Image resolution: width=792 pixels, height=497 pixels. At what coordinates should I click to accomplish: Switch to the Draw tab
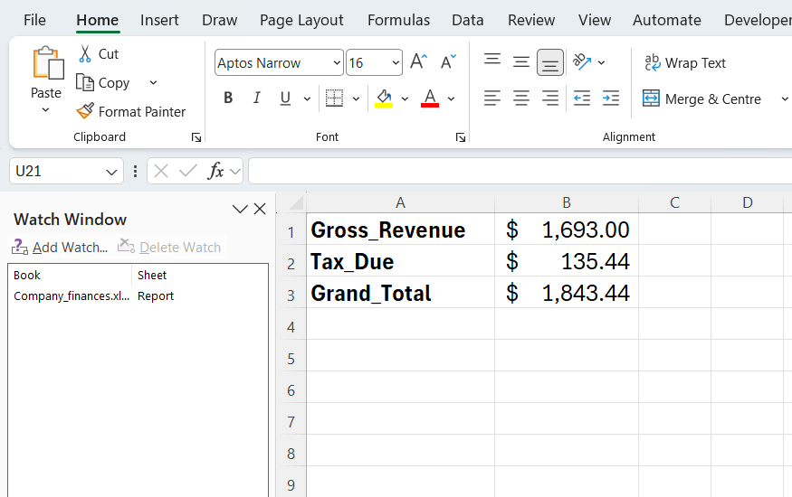pyautogui.click(x=219, y=20)
